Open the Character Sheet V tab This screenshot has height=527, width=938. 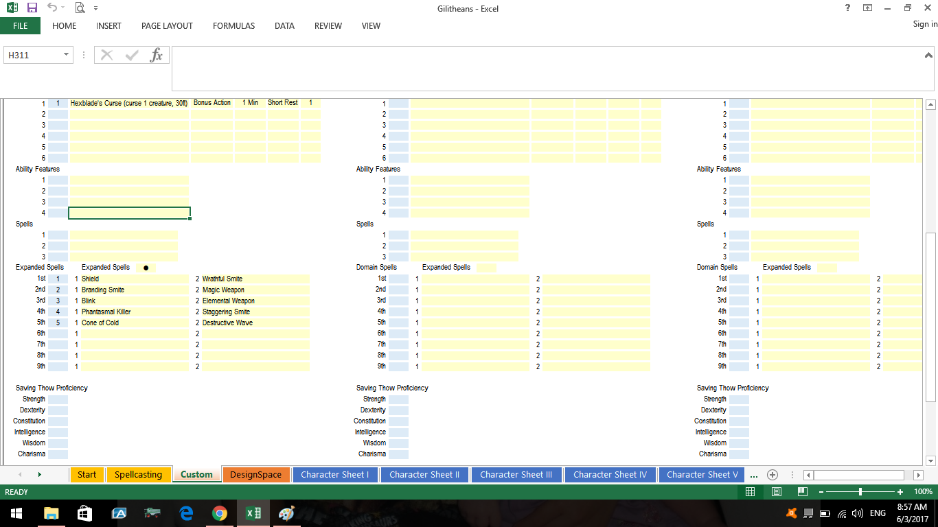702,474
